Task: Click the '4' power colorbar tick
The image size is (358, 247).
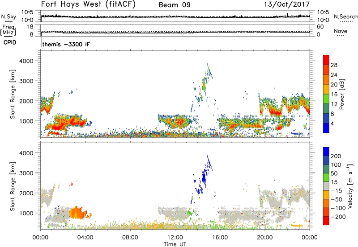Action: click(332, 123)
